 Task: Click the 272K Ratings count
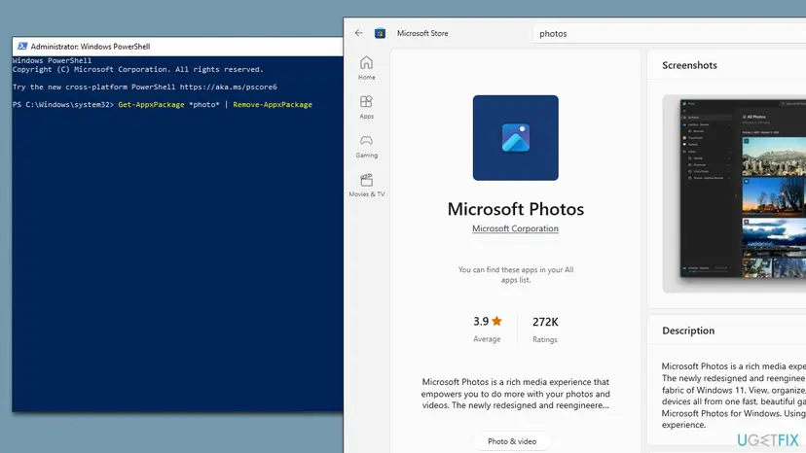pyautogui.click(x=545, y=330)
